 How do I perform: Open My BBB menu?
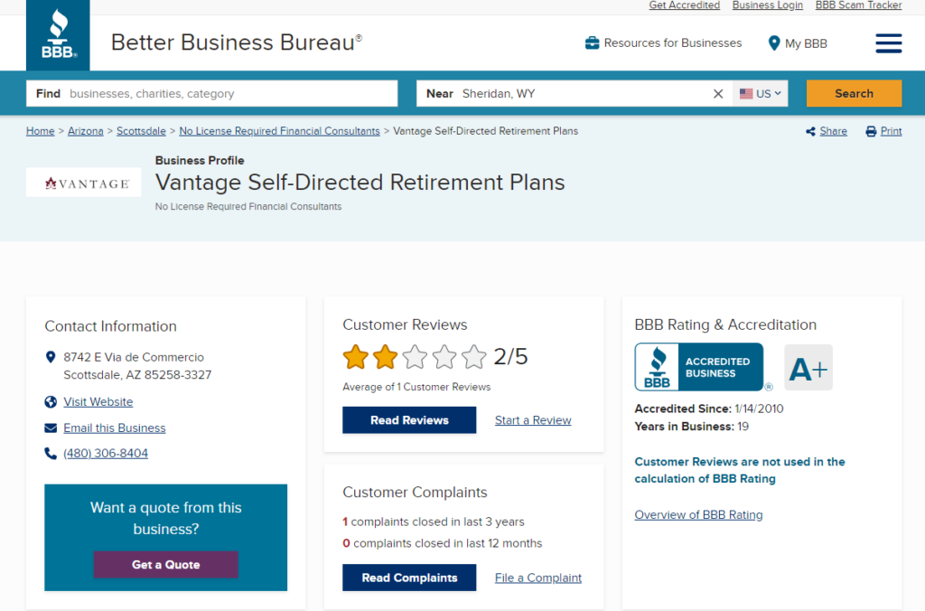click(798, 43)
